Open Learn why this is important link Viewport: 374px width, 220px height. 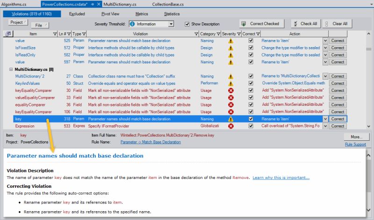tap(281, 178)
